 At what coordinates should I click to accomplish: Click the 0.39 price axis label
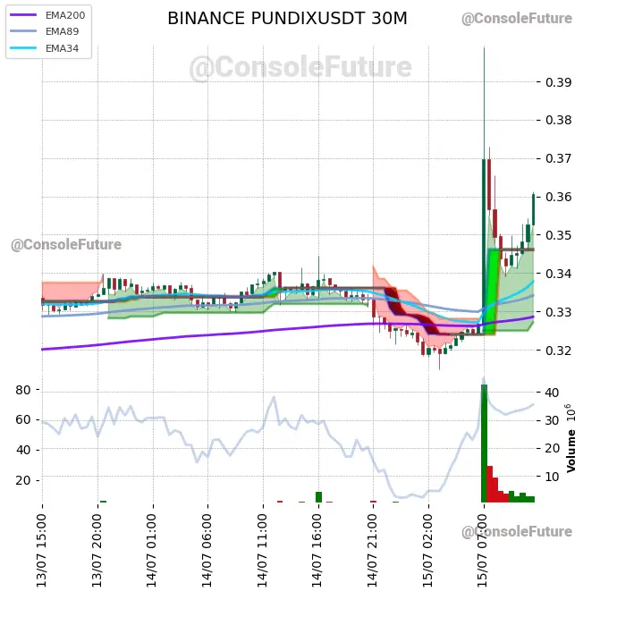[x=558, y=82]
